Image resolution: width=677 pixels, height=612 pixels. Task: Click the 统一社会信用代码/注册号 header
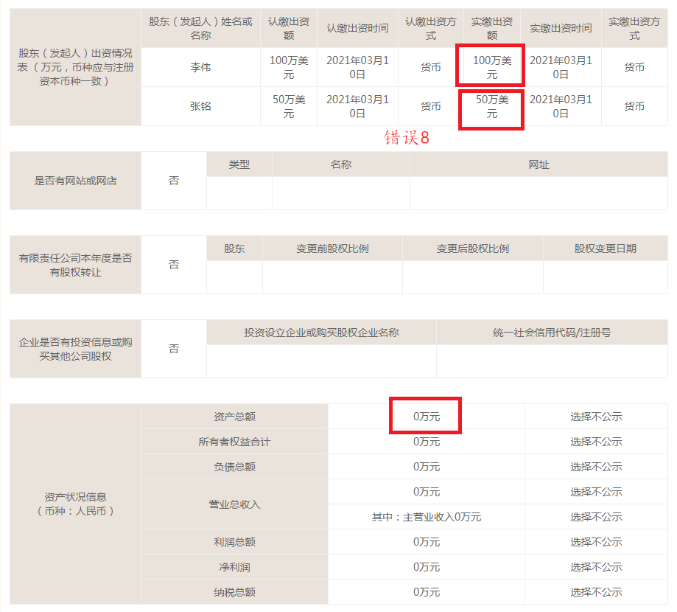click(x=552, y=333)
